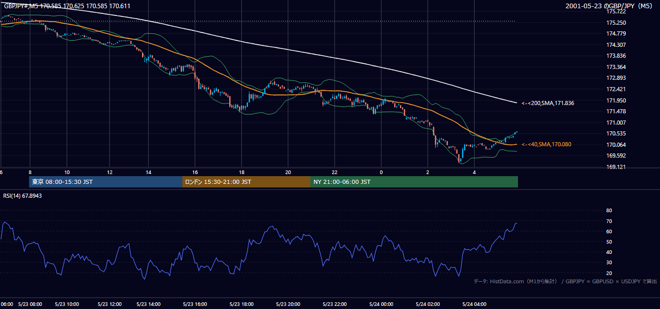Click the RSI 50 level label

(x=609, y=242)
